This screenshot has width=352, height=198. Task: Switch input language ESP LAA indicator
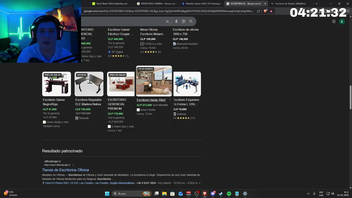321,194
